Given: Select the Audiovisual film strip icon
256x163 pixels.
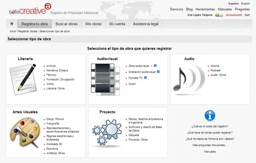Looking at the screenshot, I should (x=105, y=79).
